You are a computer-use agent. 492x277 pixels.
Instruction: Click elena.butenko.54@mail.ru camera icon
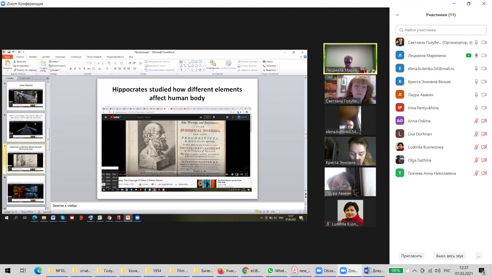pyautogui.click(x=484, y=69)
